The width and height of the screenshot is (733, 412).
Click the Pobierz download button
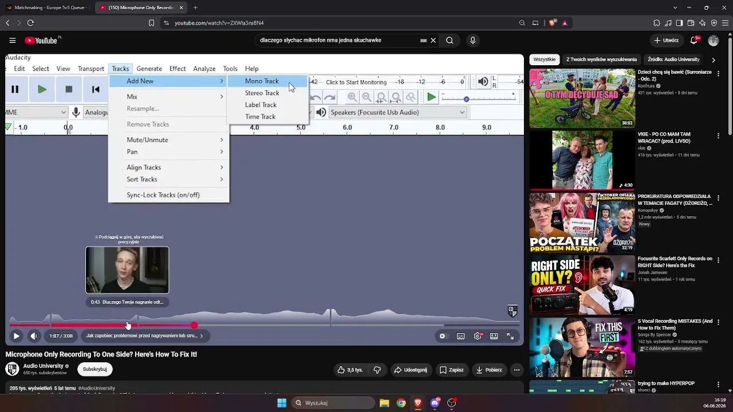(x=488, y=370)
